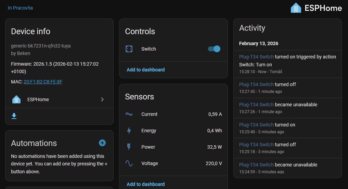Expand the ESPHome integration chevron
The height and width of the screenshot is (189, 348).
coord(102,99)
